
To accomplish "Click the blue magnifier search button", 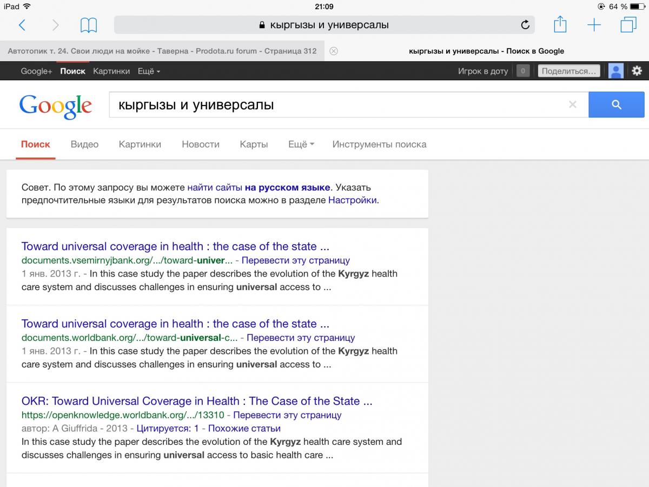I will (617, 104).
